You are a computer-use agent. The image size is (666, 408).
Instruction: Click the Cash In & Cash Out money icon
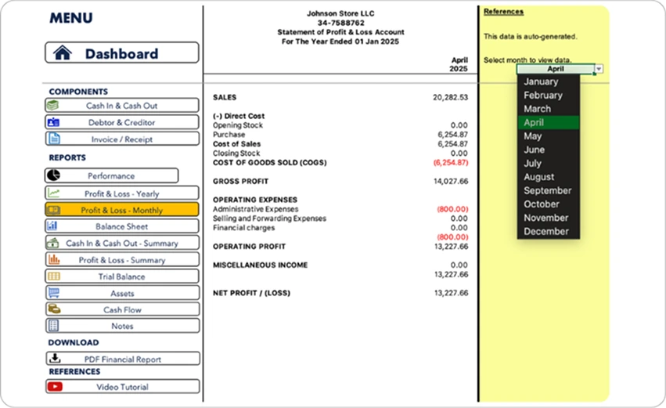tap(53, 106)
